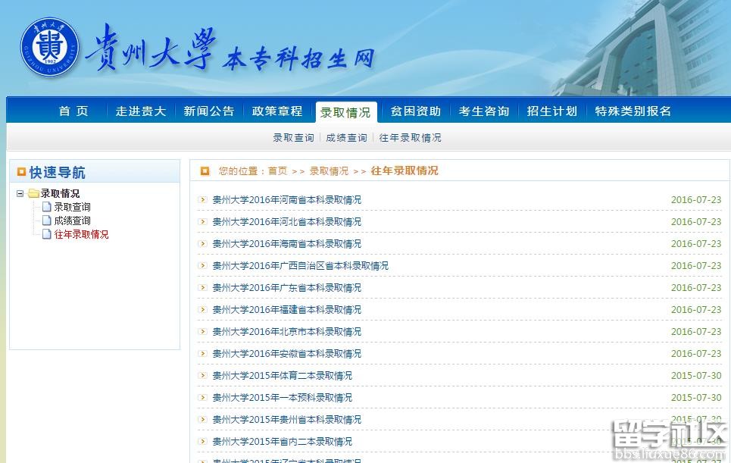Select red 往年录取情况 in the sidebar tree

[82, 234]
